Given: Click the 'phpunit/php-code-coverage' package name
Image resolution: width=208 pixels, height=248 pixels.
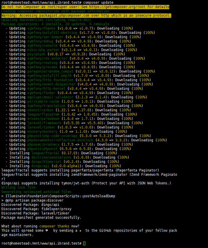Looking at the screenshot, I should [52, 136].
